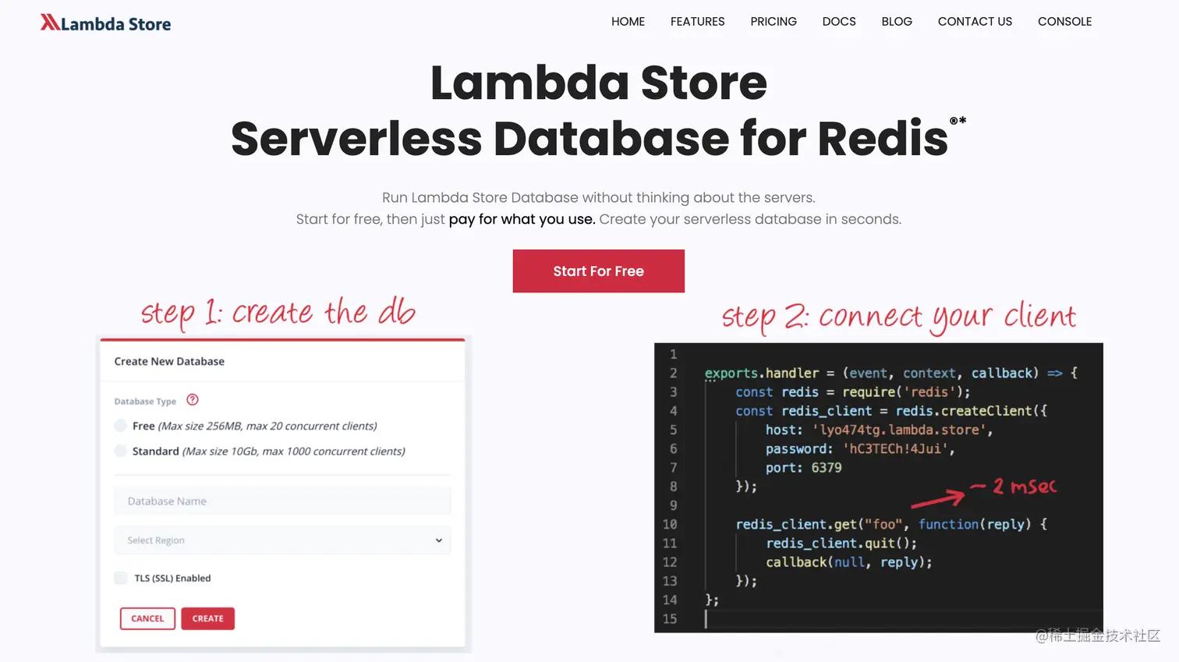
Task: Click the 'port: 6379' code line
Action: pyautogui.click(x=804, y=468)
